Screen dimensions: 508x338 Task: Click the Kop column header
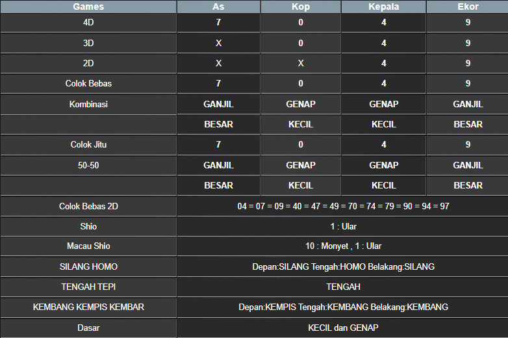[301, 6]
